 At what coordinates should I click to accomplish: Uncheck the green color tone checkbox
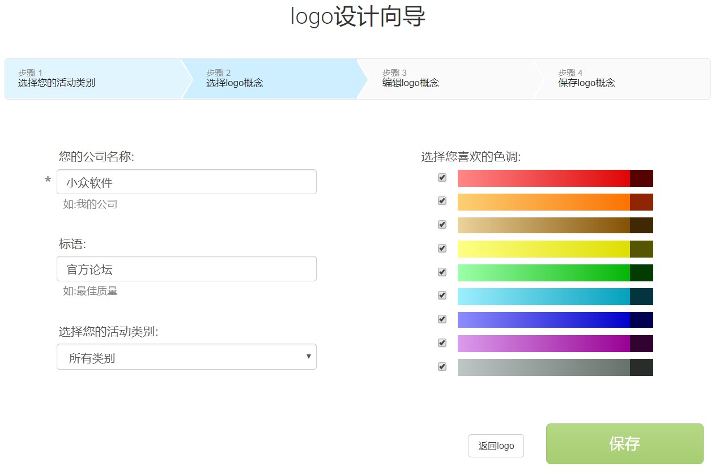pyautogui.click(x=442, y=272)
